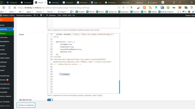
Task: Collapse sidebar with Свернуть меню
Action: (x=5, y=106)
